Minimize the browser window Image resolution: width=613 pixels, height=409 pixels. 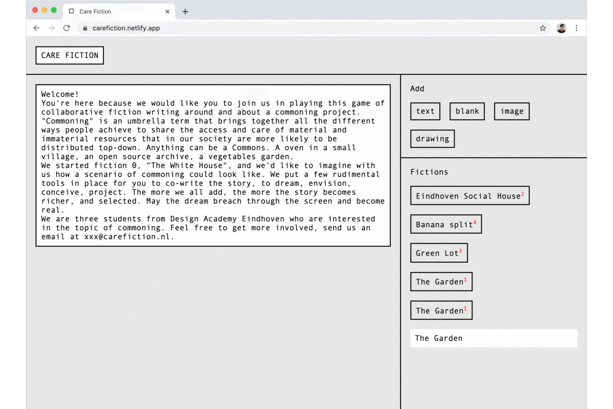pyautogui.click(x=44, y=10)
